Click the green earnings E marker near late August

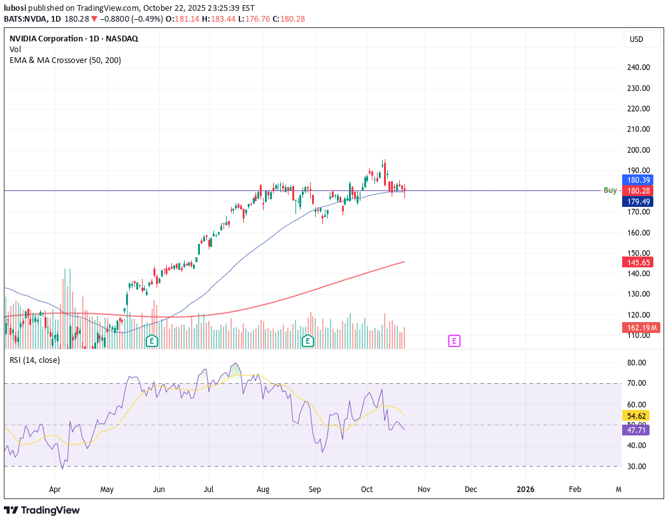pyautogui.click(x=308, y=341)
